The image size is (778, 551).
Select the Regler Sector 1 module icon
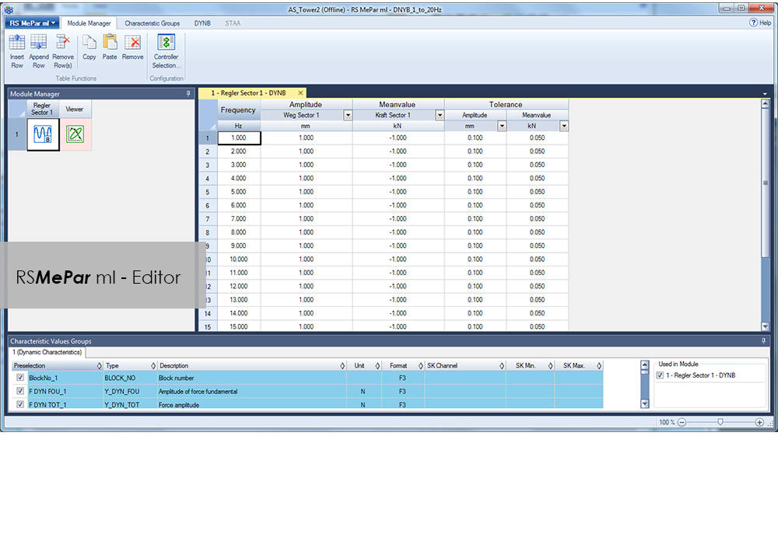pos(42,134)
